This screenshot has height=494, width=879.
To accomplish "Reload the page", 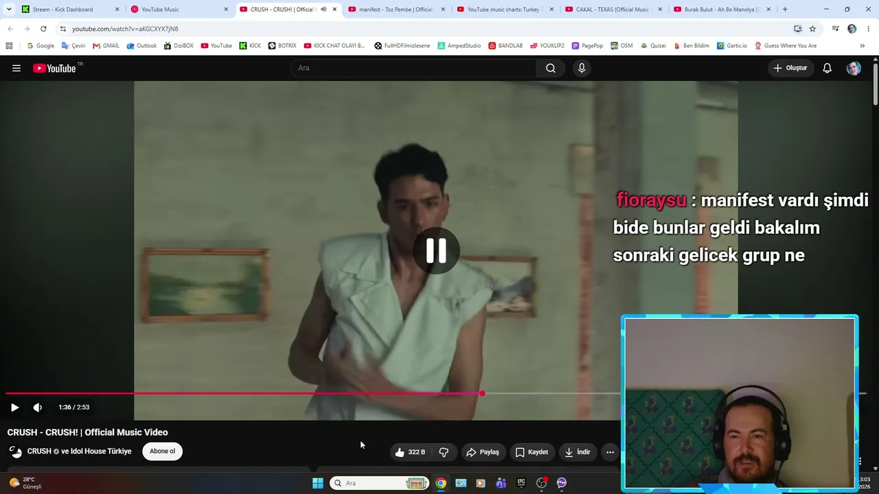I will click(x=43, y=29).
